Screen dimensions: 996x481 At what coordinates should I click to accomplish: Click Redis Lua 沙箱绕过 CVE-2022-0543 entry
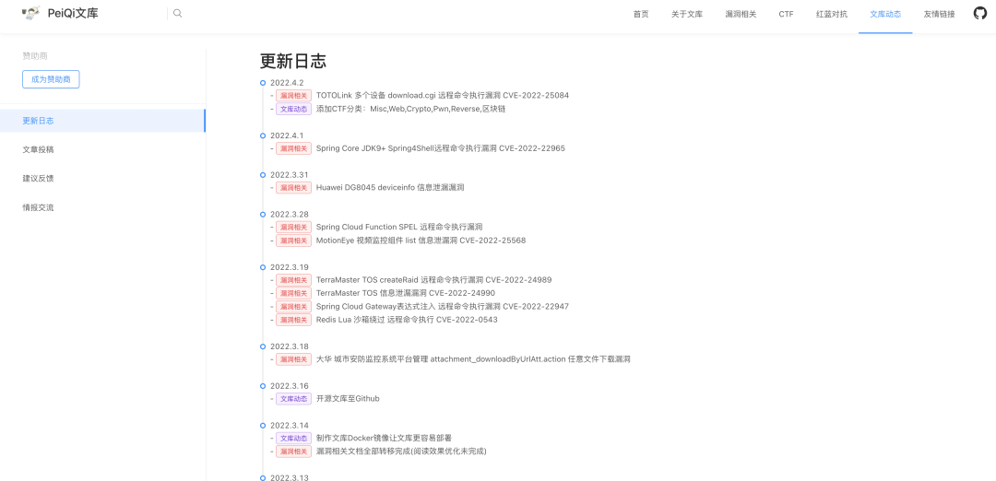(x=408, y=320)
